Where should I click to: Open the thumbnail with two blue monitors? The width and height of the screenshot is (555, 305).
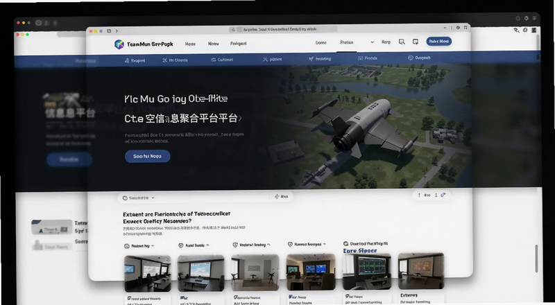310,272
